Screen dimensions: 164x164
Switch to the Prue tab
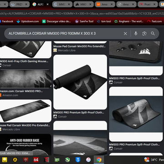point(148,5)
